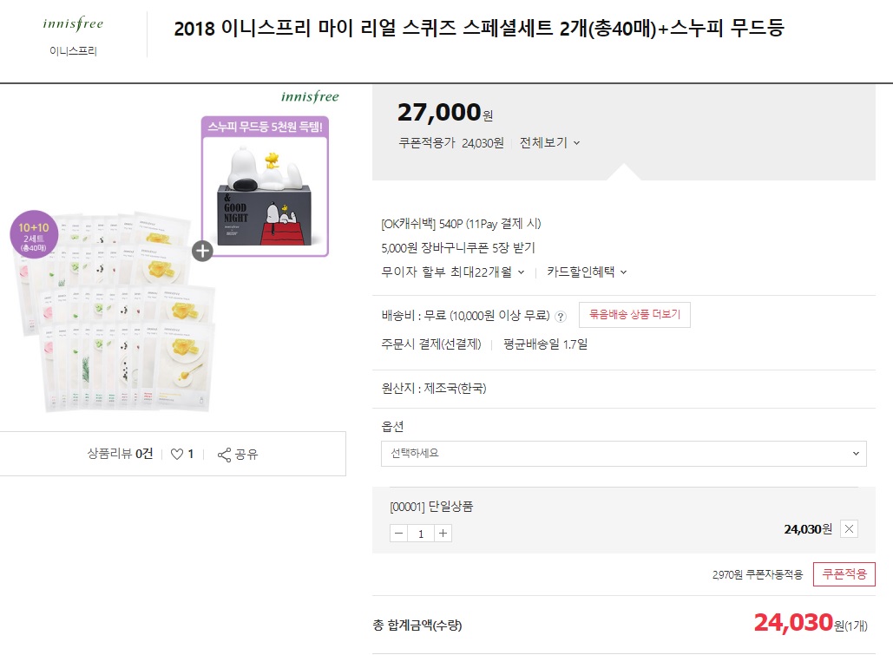The image size is (893, 655).
Task: Expand the 전체보기 coupon price details
Action: click(x=550, y=143)
